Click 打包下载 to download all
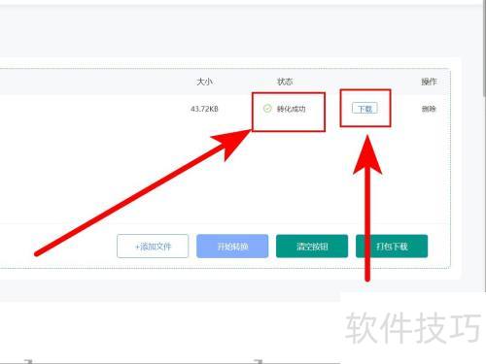 click(392, 247)
